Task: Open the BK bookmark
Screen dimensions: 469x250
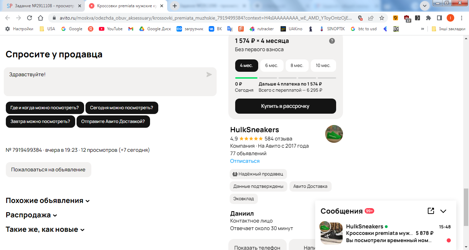Action: pos(216,29)
